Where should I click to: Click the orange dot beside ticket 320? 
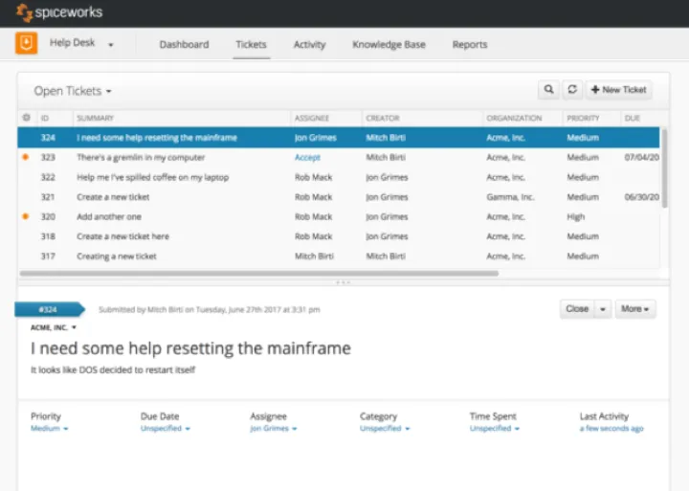pos(26,217)
